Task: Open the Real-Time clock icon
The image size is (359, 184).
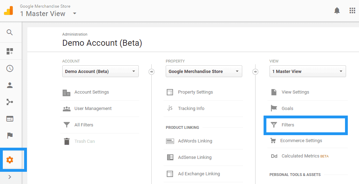Action: (10, 68)
